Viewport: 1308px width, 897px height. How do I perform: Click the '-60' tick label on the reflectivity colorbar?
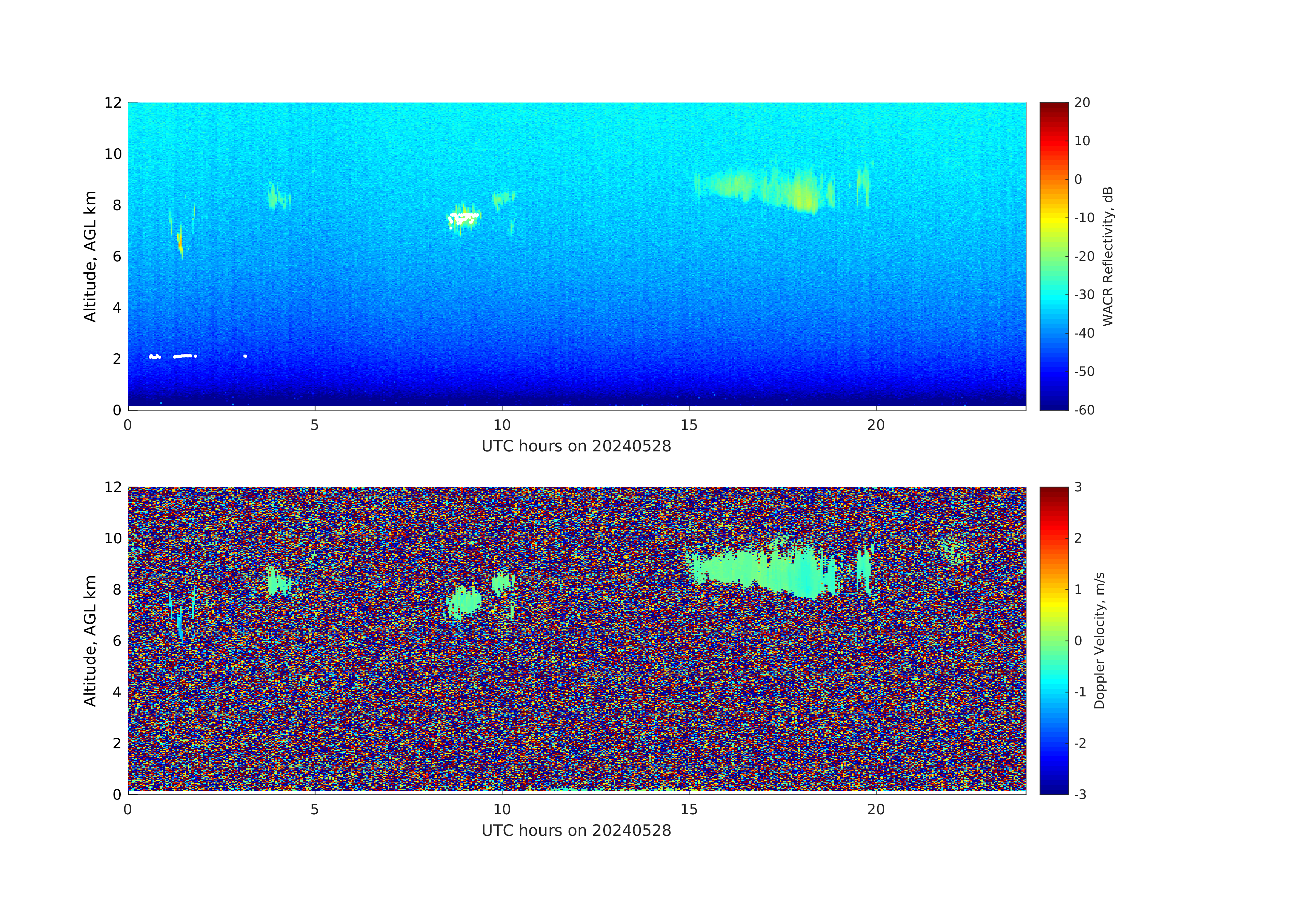[1084, 410]
